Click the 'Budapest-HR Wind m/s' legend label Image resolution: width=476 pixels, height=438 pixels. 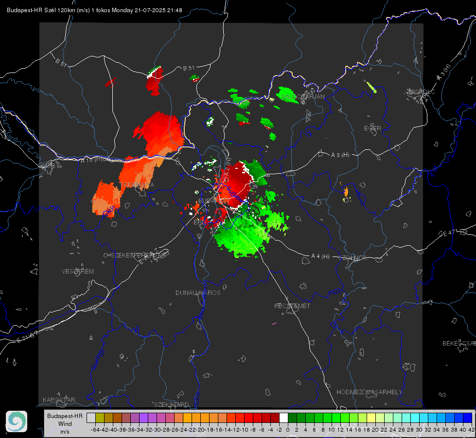[x=65, y=424]
